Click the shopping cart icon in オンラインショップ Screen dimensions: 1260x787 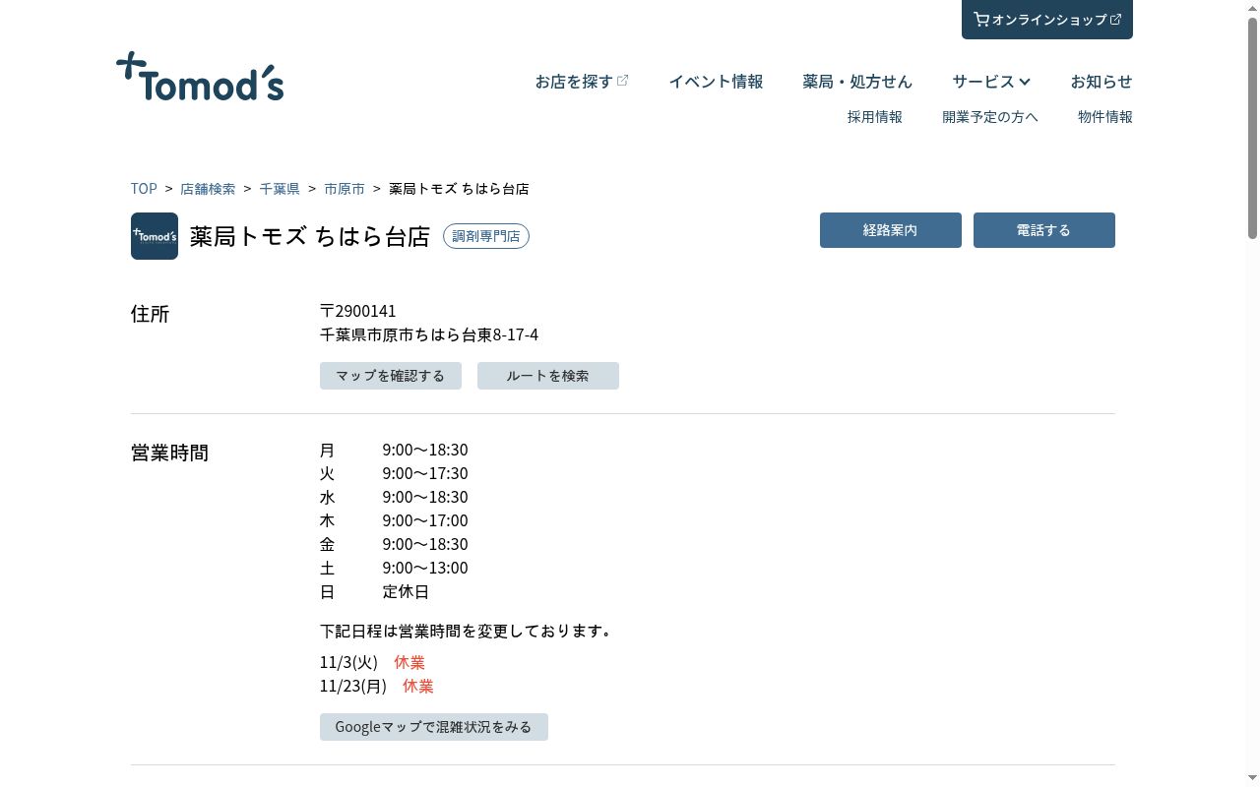coord(981,19)
